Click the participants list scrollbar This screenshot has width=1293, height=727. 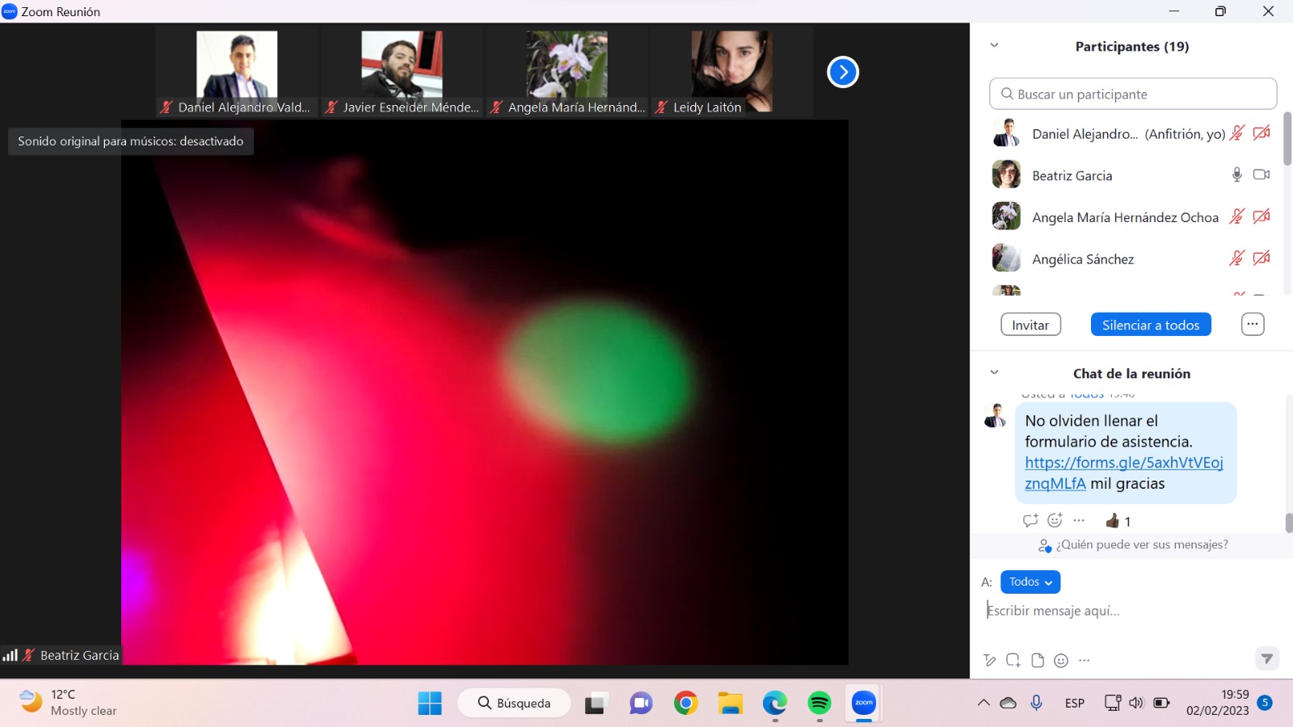pos(1287,139)
